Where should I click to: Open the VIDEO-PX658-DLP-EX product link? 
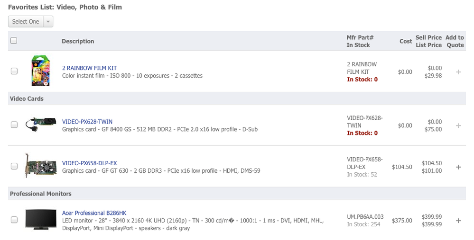89,163
